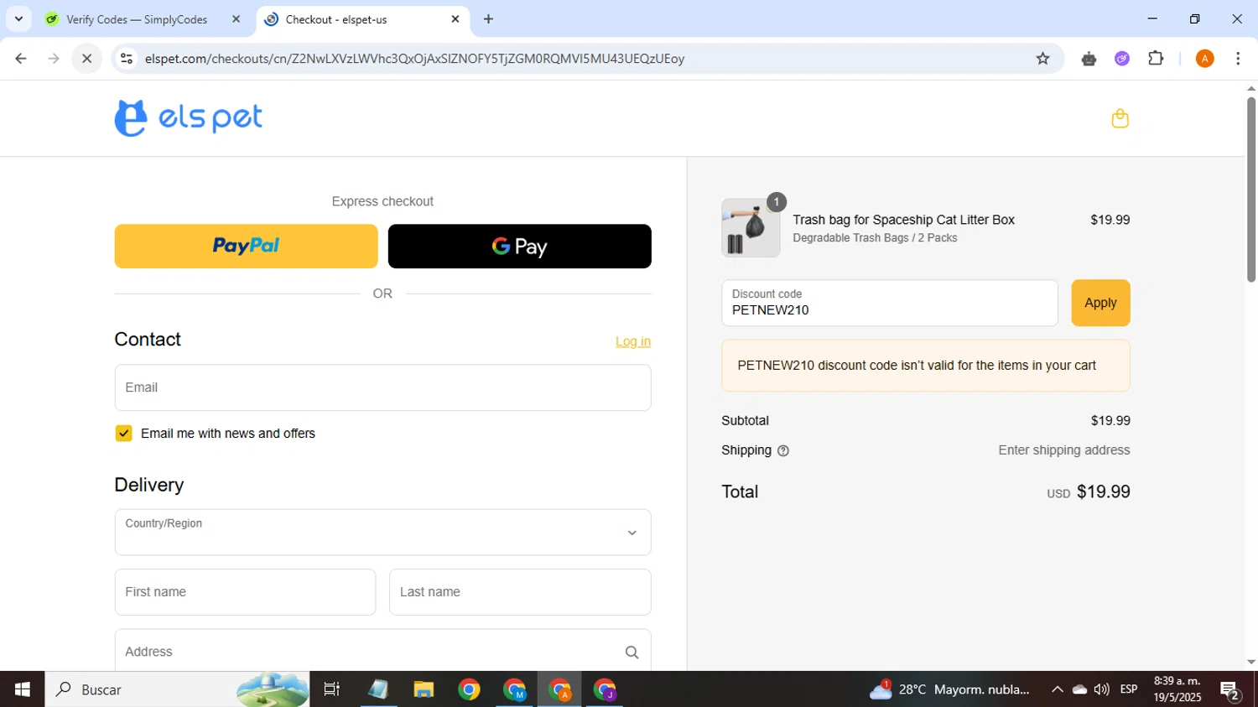Open the volume control in system tray
Image resolution: width=1258 pixels, height=707 pixels.
tap(1102, 689)
